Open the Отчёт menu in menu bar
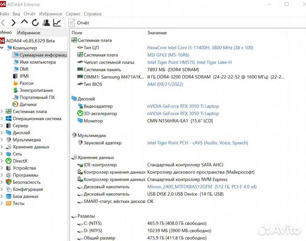The height and width of the screenshot is (241, 306). [29, 14]
